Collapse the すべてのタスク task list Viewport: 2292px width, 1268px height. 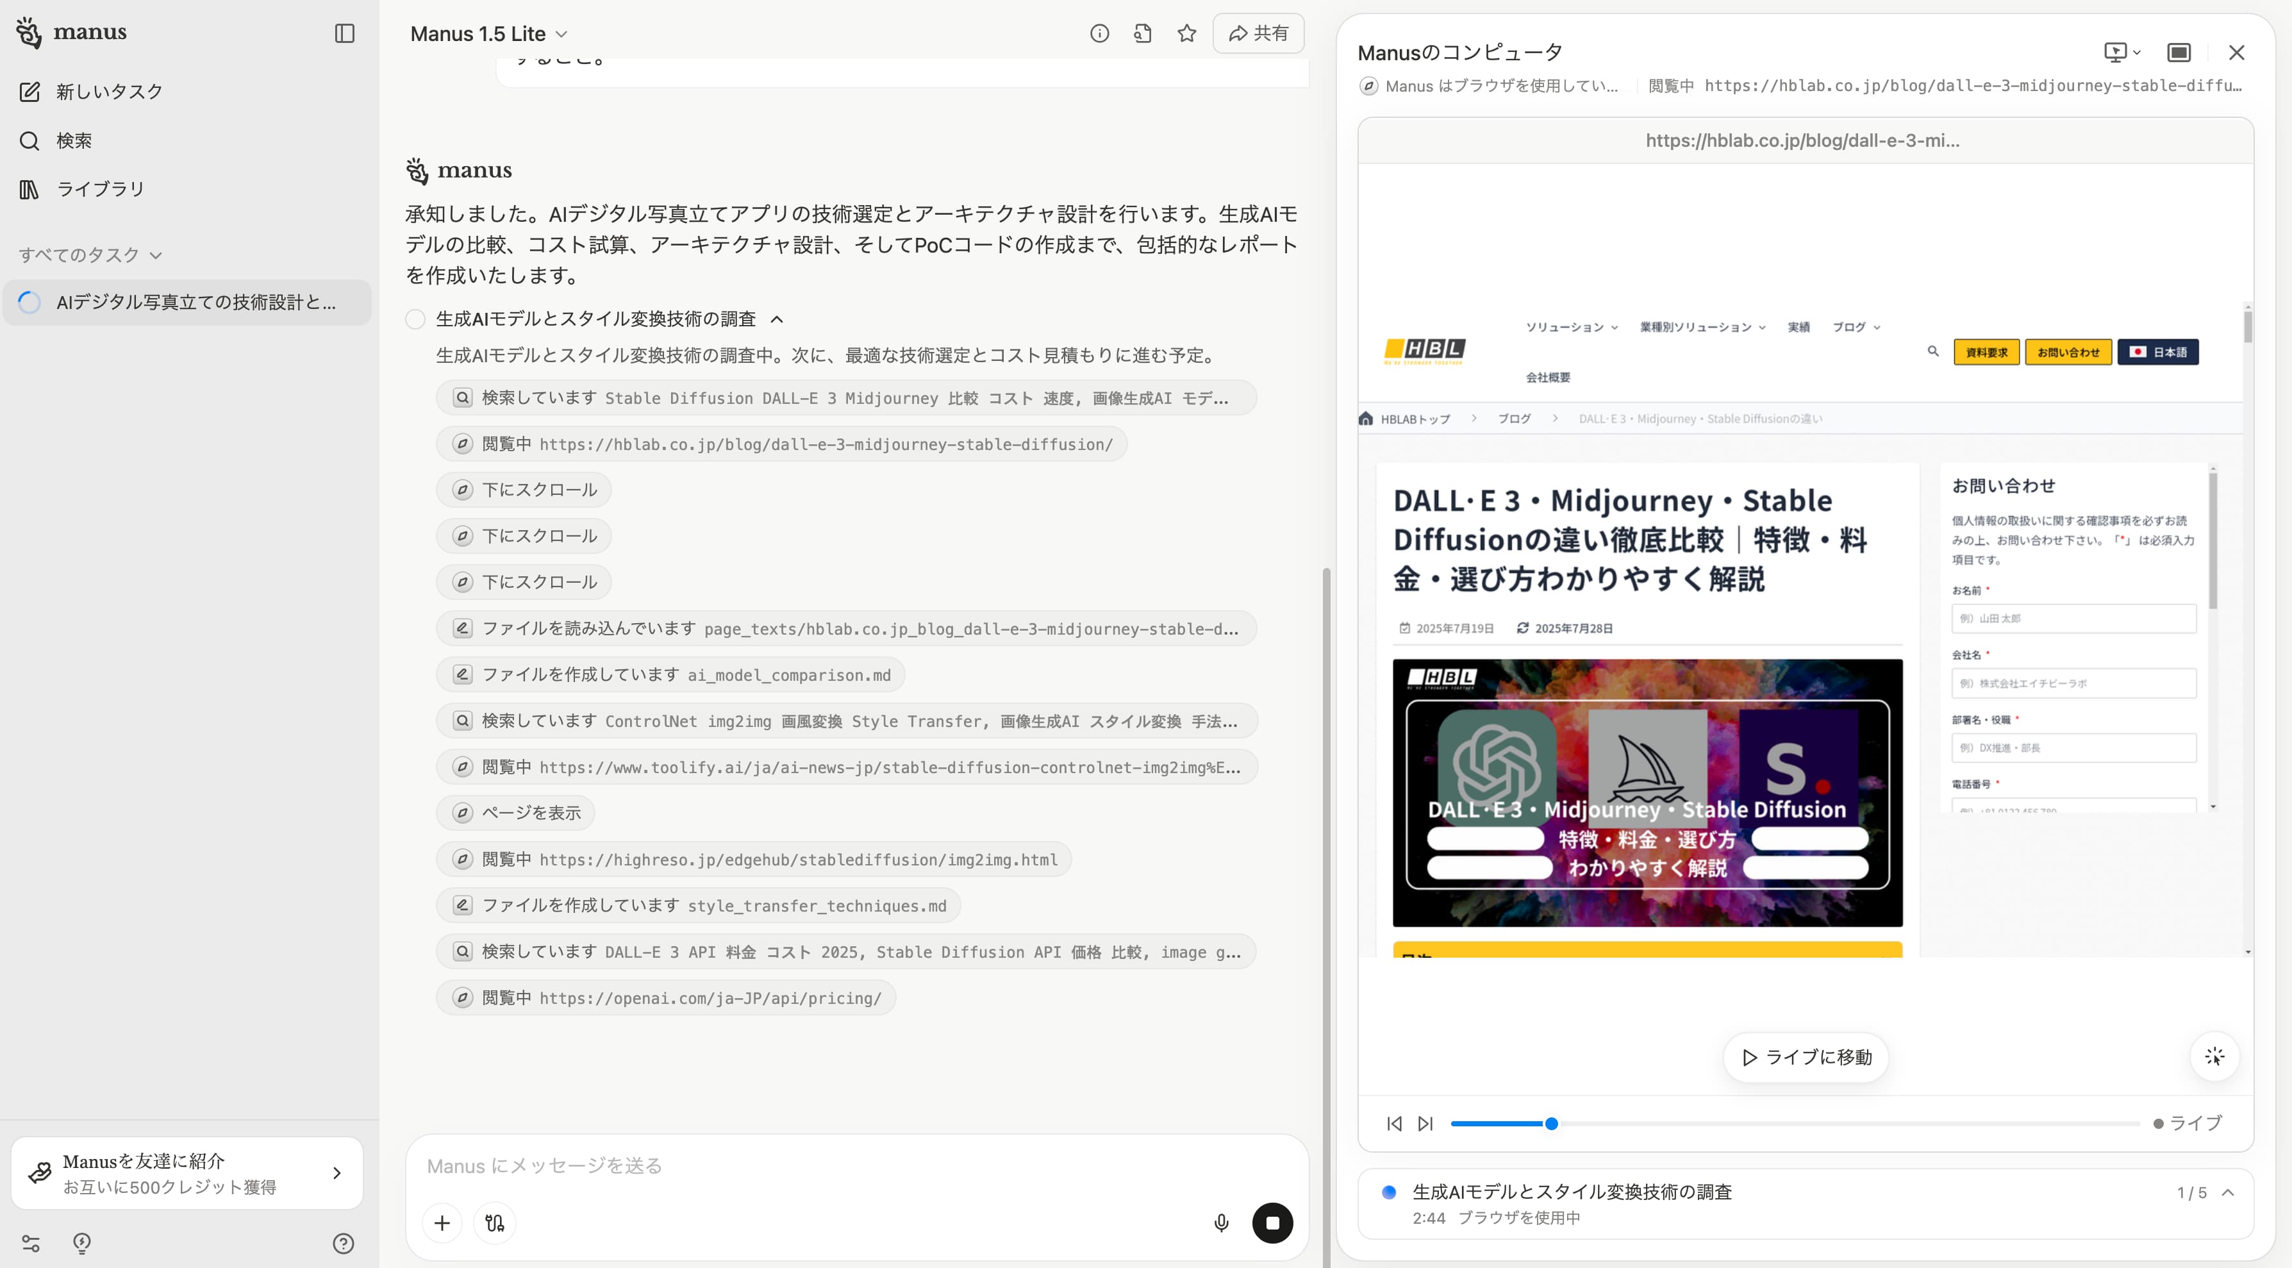pyautogui.click(x=156, y=255)
